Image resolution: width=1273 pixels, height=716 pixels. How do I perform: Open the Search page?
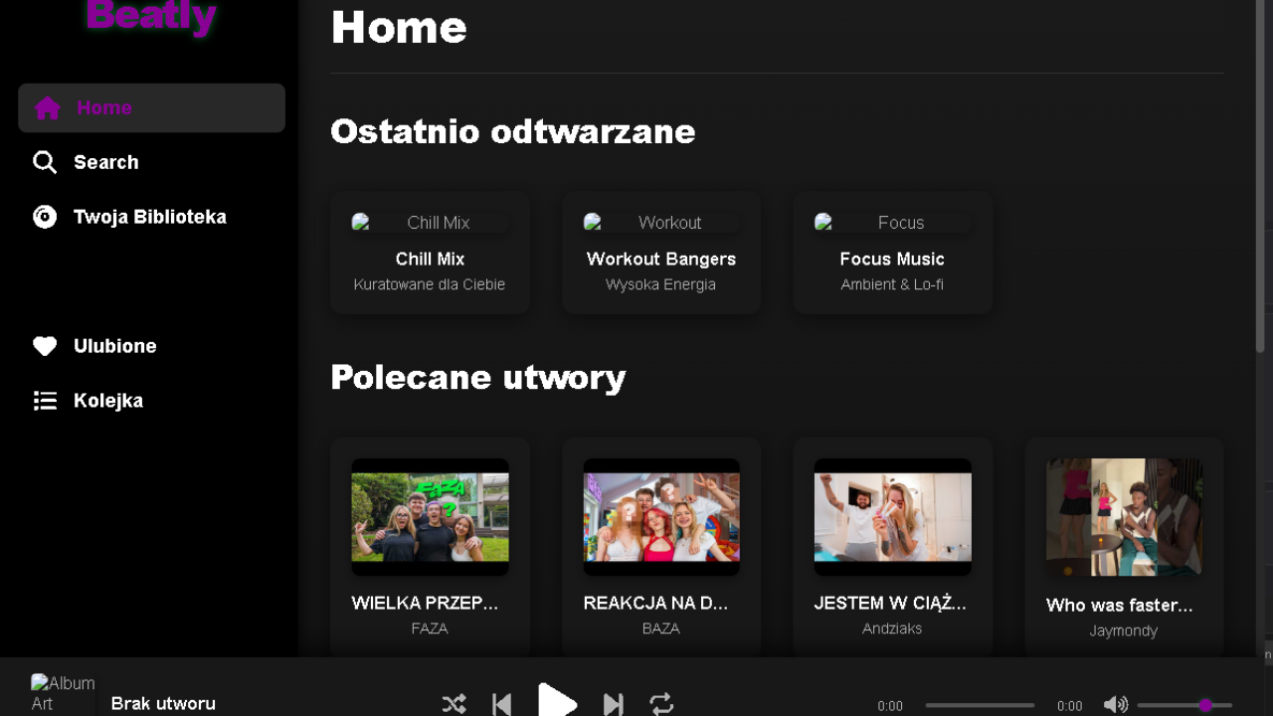point(105,162)
